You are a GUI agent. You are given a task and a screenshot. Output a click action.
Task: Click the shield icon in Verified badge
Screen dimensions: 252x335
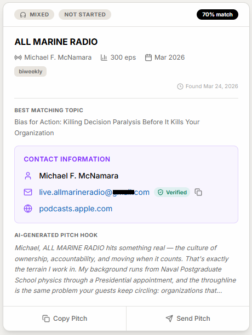(x=161, y=193)
